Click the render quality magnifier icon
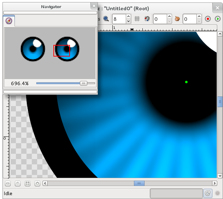223x199 pixels. click(106, 19)
